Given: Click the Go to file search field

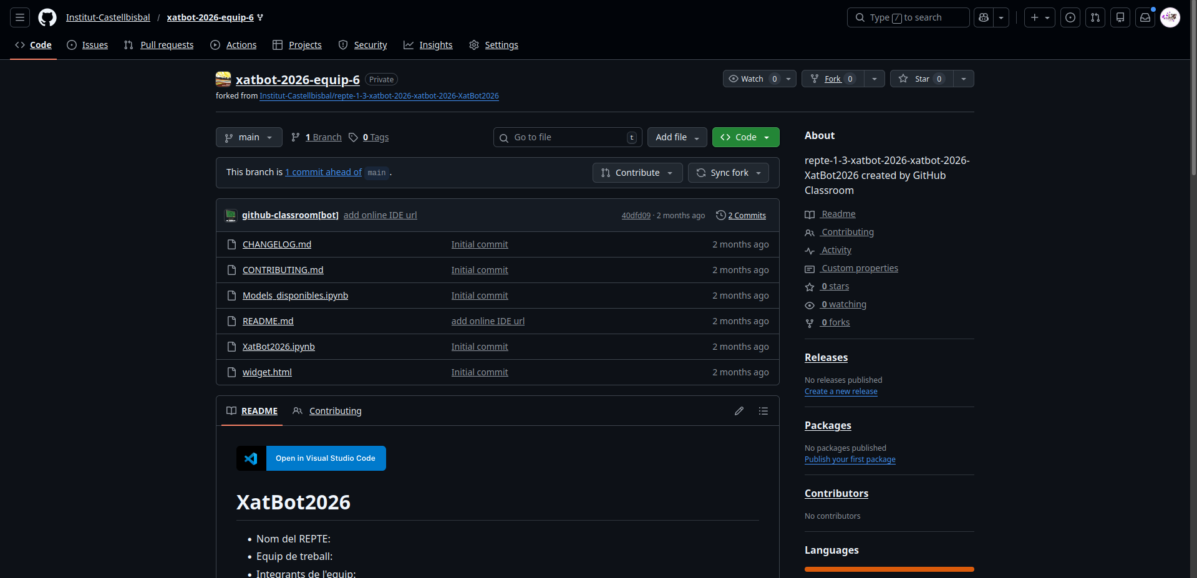Looking at the screenshot, I should point(568,137).
